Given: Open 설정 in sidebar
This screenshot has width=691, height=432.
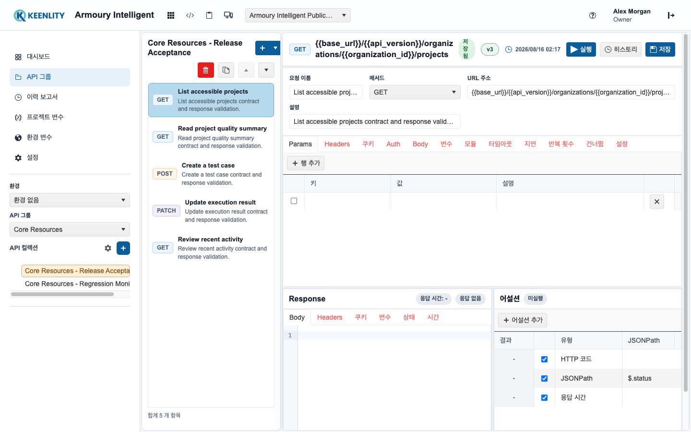Looking at the screenshot, I should [70, 157].
